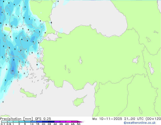Pick the 0.1–0.5 mm palest legend swatch

click(4, 122)
